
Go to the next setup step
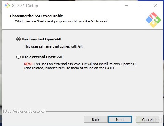pos(120,120)
